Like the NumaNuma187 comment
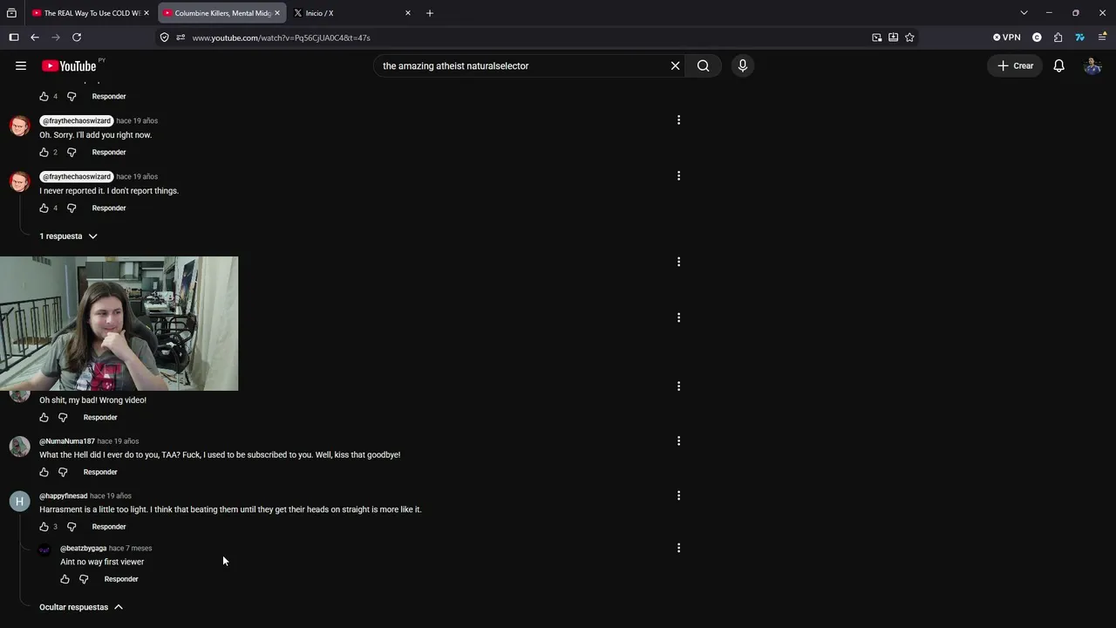This screenshot has width=1116, height=628. click(x=44, y=472)
